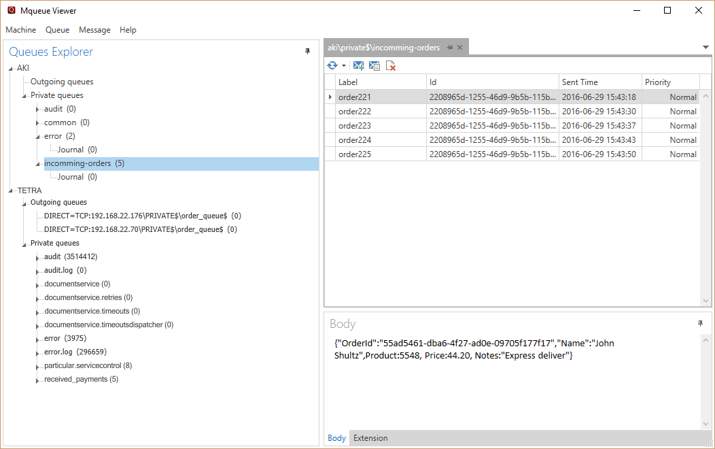715x449 pixels.
Task: Click the envelope with window toolbar icon
Action: 374,66
